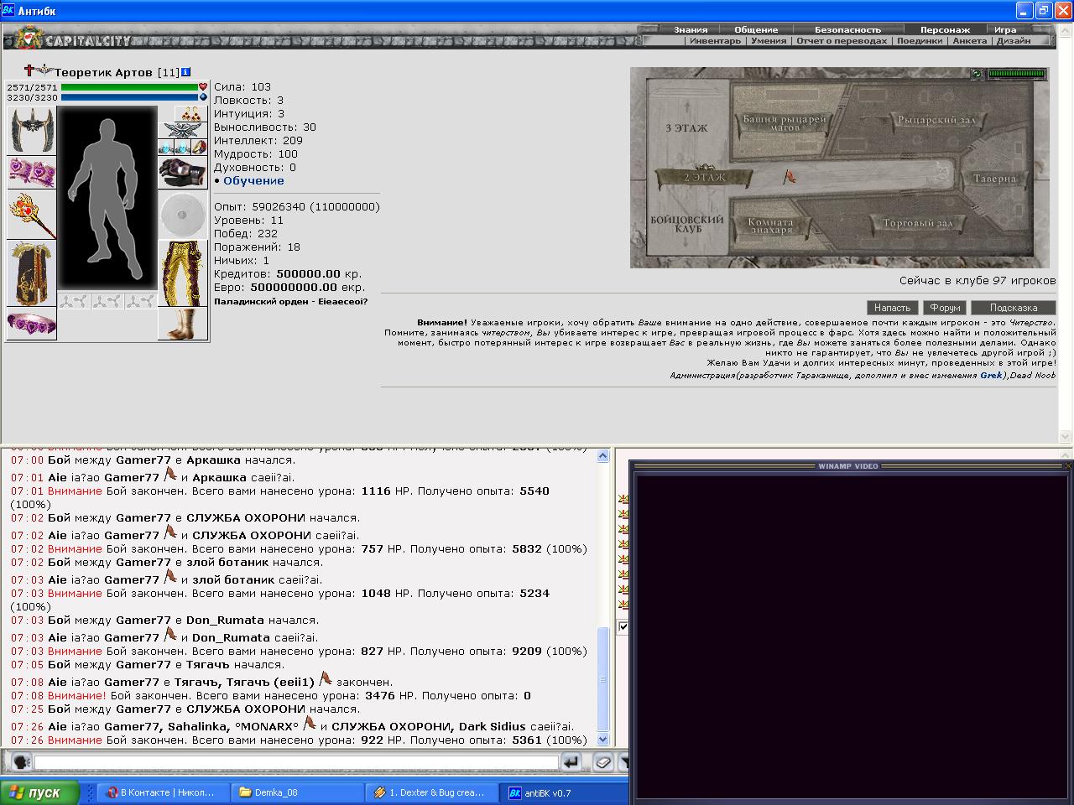Click the second blue ring slot

click(182, 147)
